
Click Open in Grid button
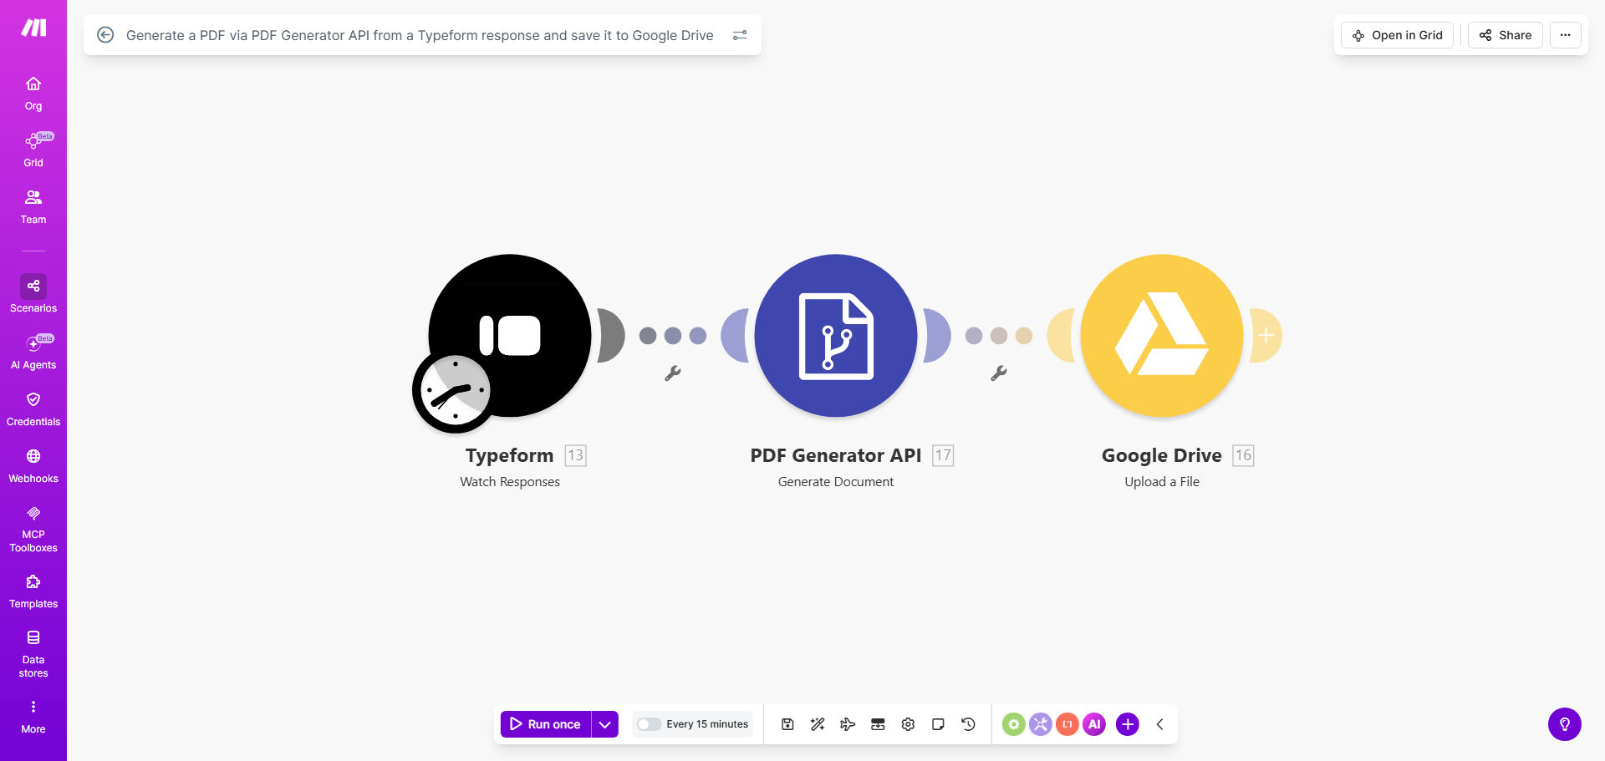(1397, 35)
